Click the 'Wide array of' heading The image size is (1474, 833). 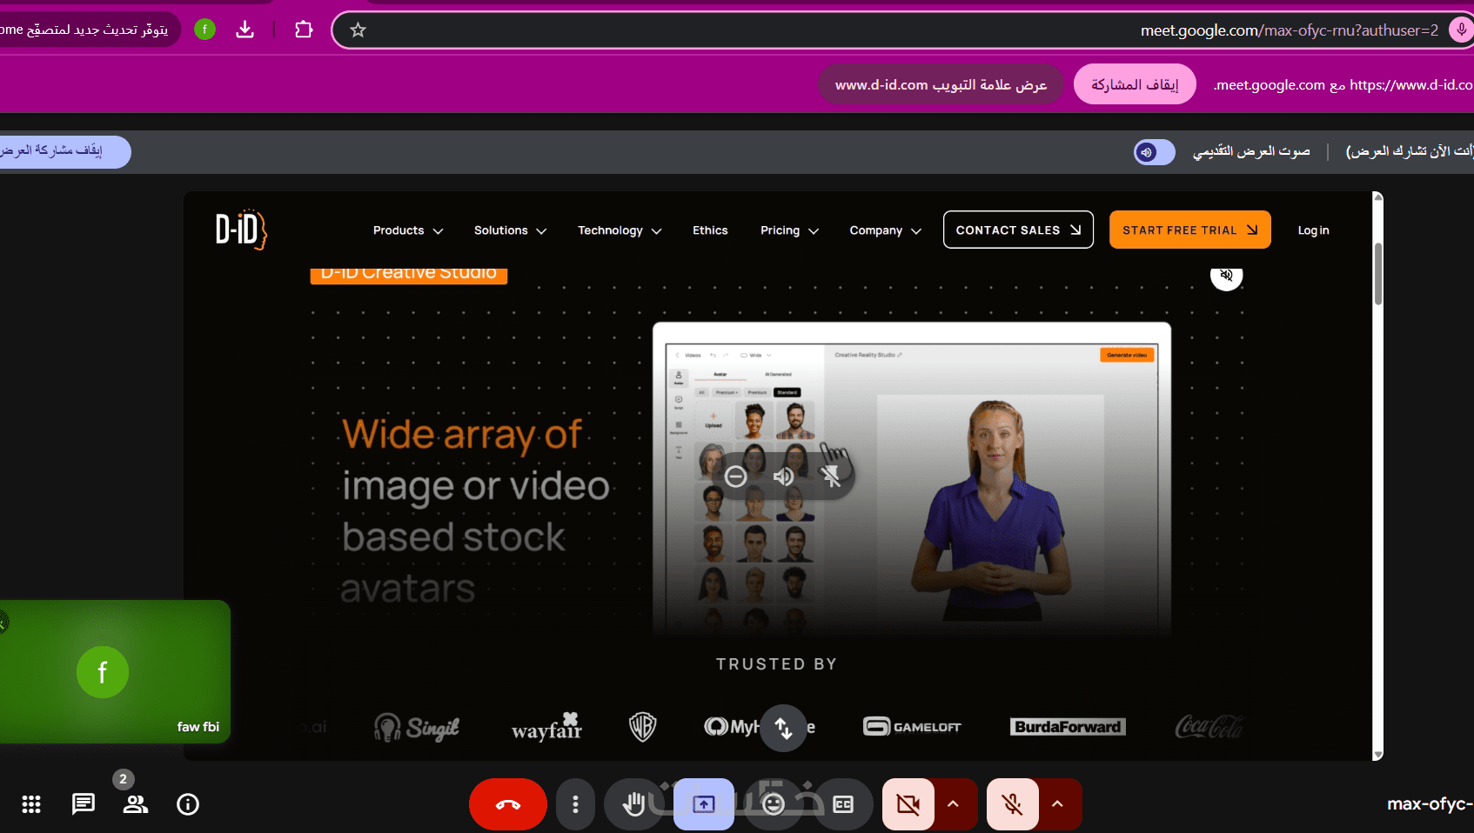[462, 435]
